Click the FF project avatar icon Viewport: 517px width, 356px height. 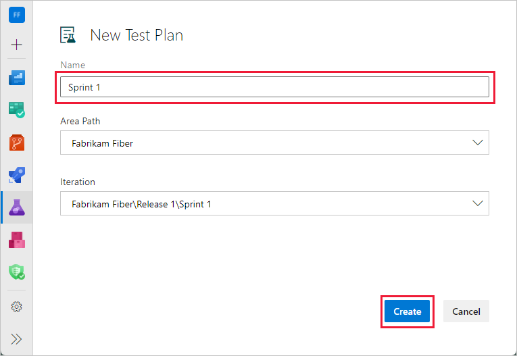tap(17, 15)
